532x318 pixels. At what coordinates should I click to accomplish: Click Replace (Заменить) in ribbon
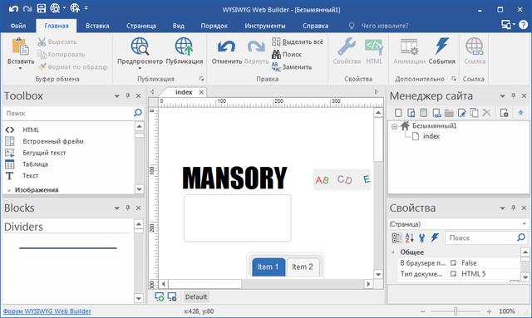coord(292,66)
